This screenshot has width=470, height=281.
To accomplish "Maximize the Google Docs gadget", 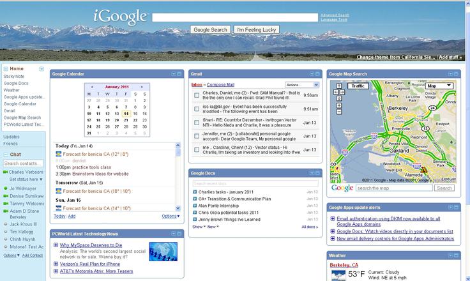I will [x=317, y=173].
